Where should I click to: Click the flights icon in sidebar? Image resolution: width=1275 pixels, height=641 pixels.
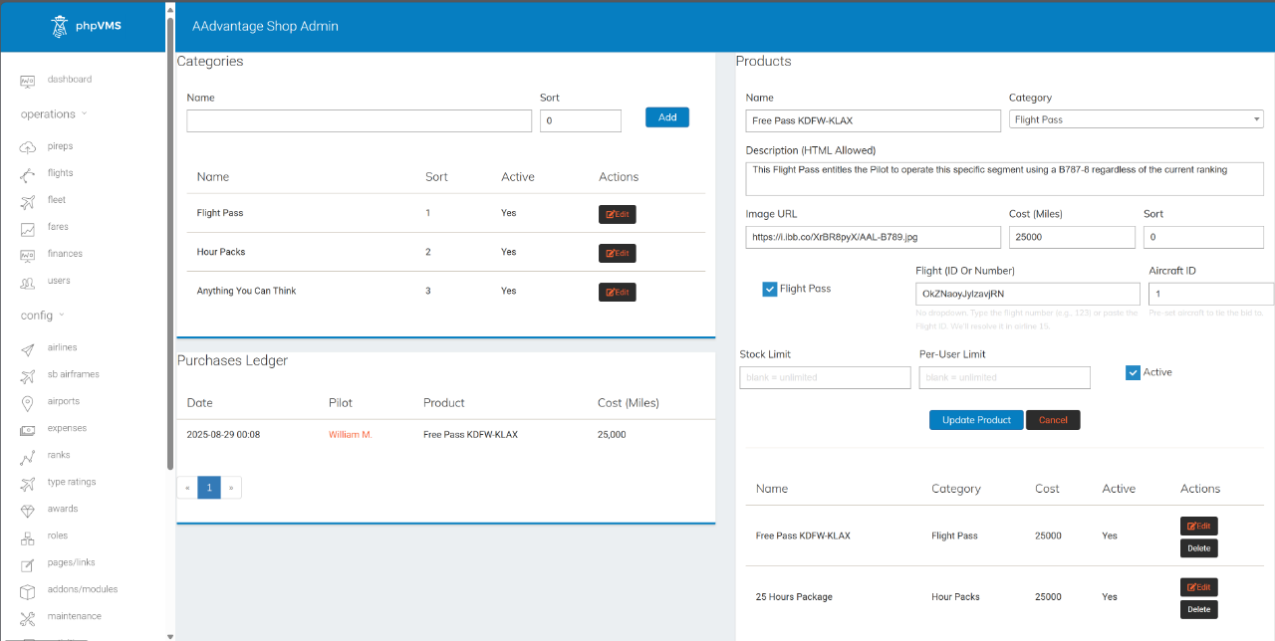28,174
